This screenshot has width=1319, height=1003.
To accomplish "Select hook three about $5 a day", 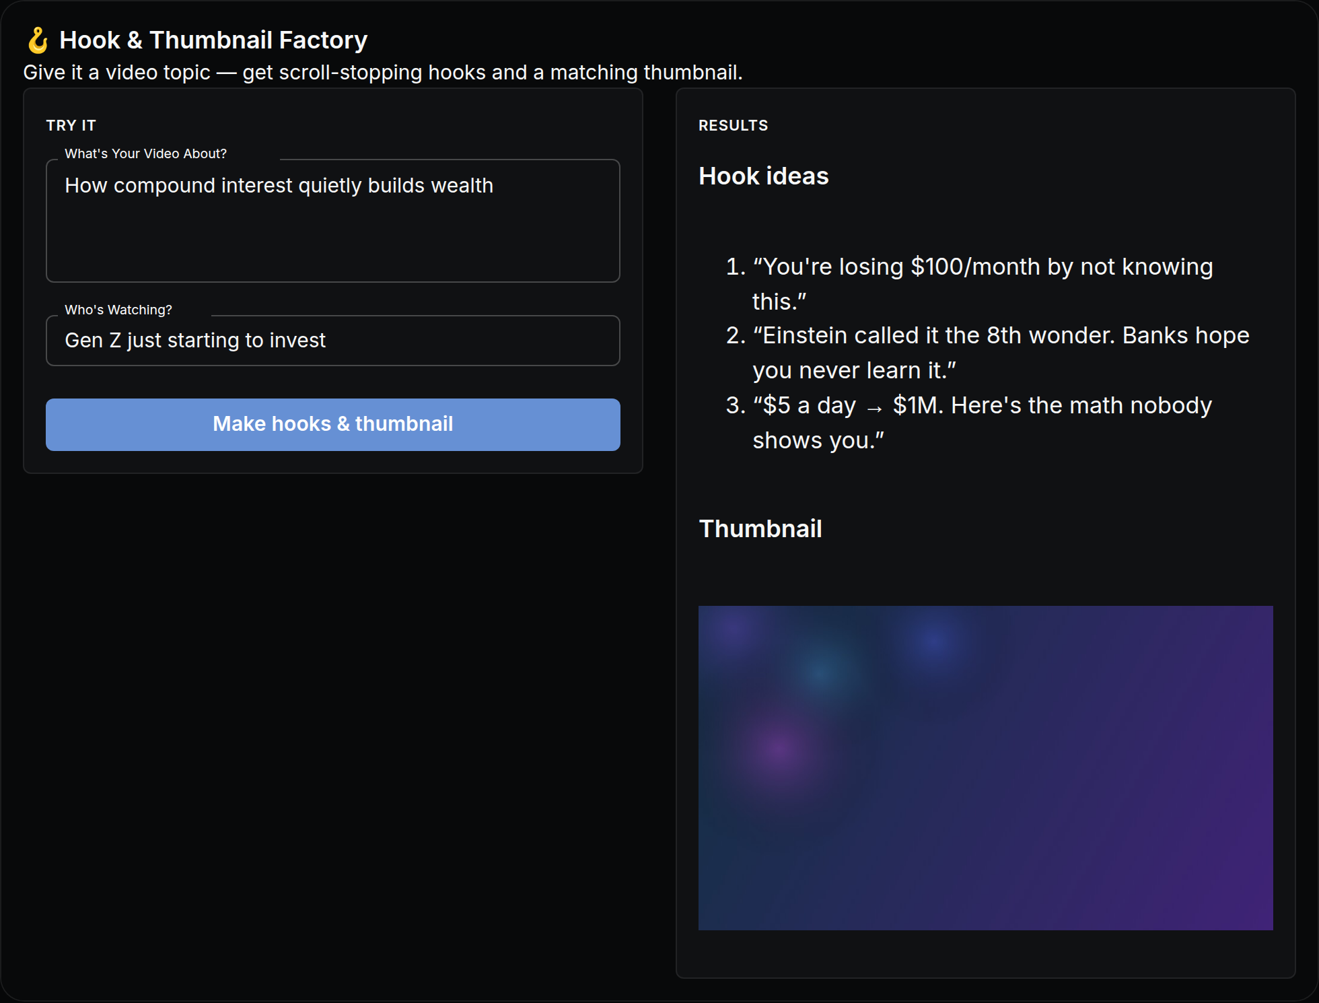I will [982, 423].
